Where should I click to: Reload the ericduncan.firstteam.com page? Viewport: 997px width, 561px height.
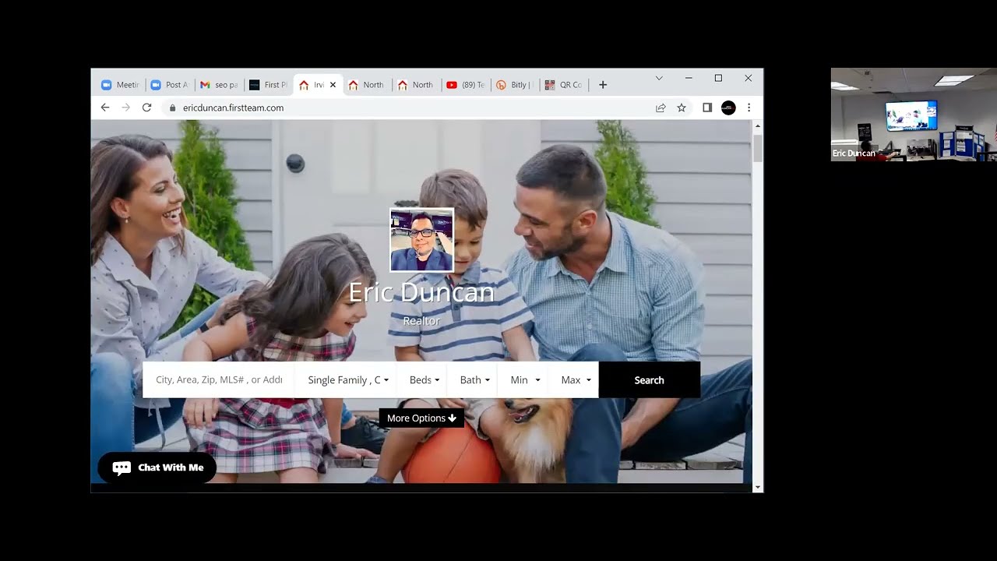click(x=146, y=108)
